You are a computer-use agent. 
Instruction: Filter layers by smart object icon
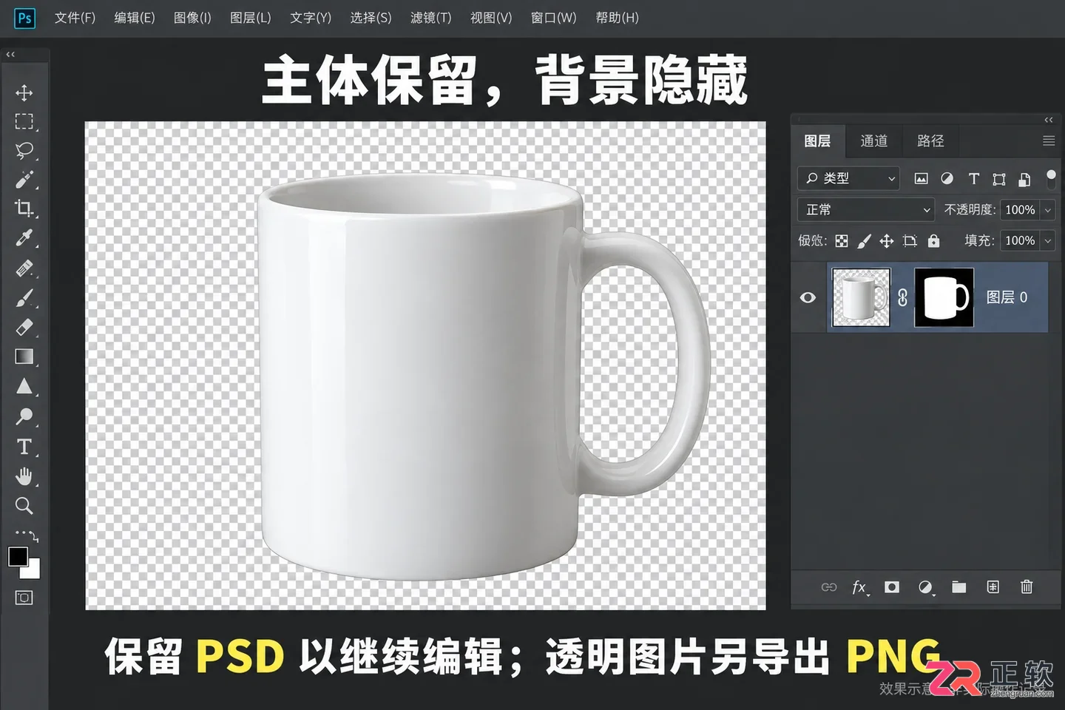coord(1024,179)
